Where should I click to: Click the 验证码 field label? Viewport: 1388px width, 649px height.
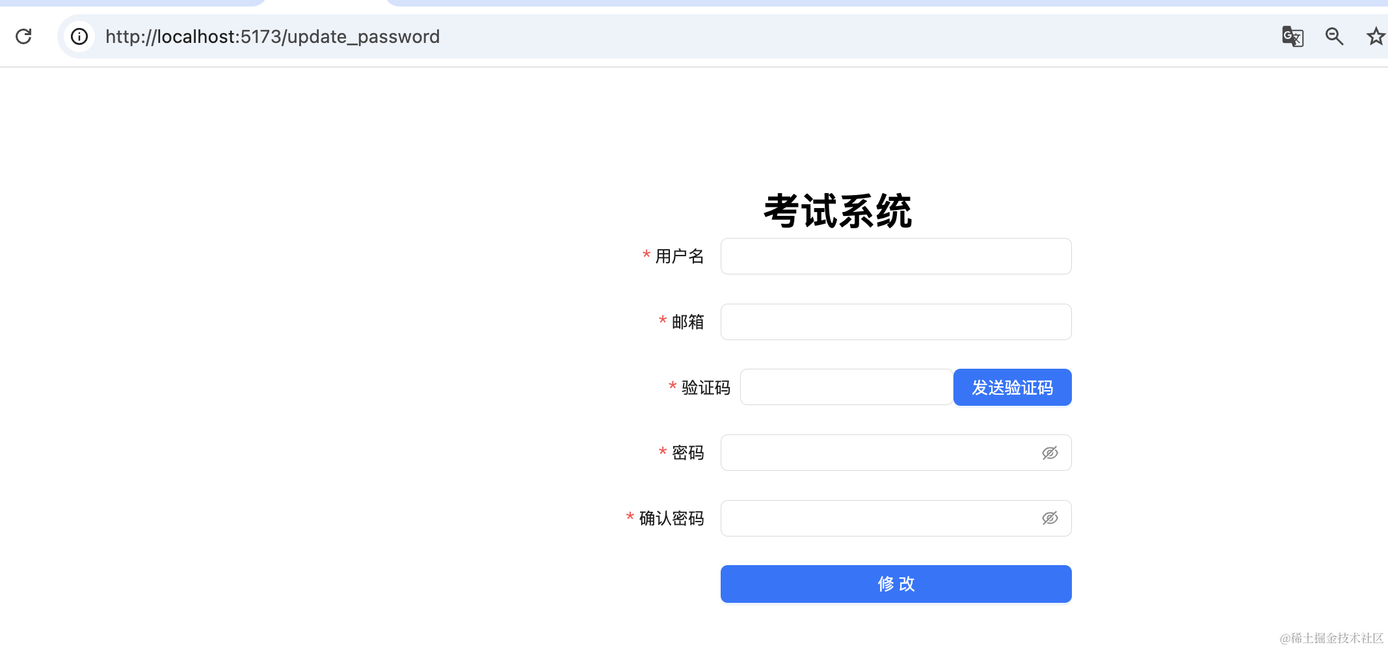click(706, 388)
